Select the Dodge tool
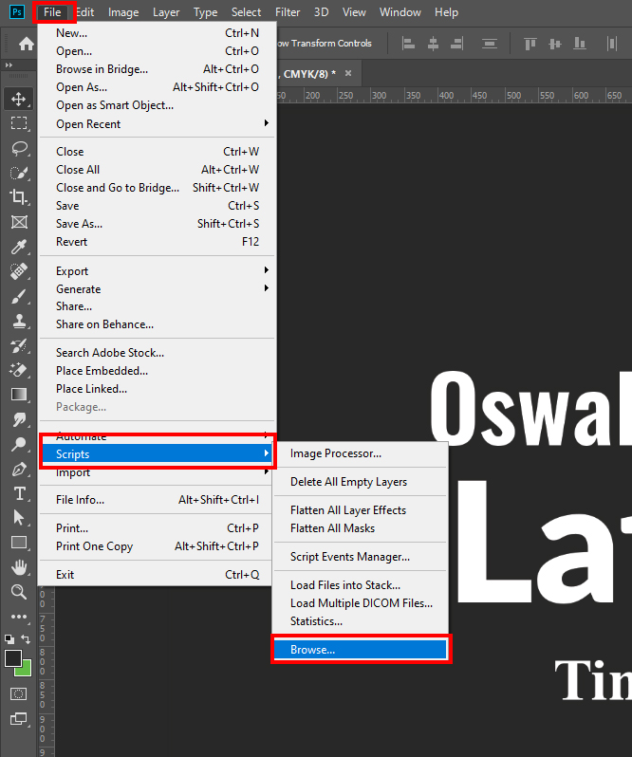Image resolution: width=632 pixels, height=757 pixels. point(19,444)
